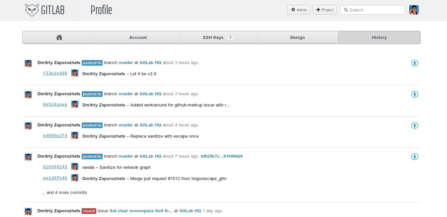The image size is (447, 217).
Task: Focus the Search input field
Action: coord(372,10)
